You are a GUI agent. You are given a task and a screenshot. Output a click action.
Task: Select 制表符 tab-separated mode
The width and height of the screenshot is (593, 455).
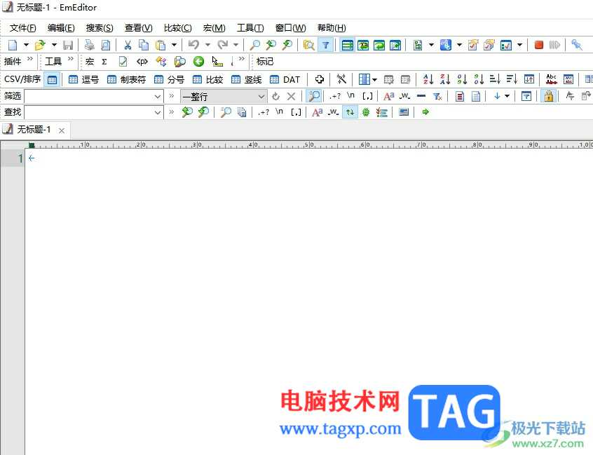click(x=126, y=79)
